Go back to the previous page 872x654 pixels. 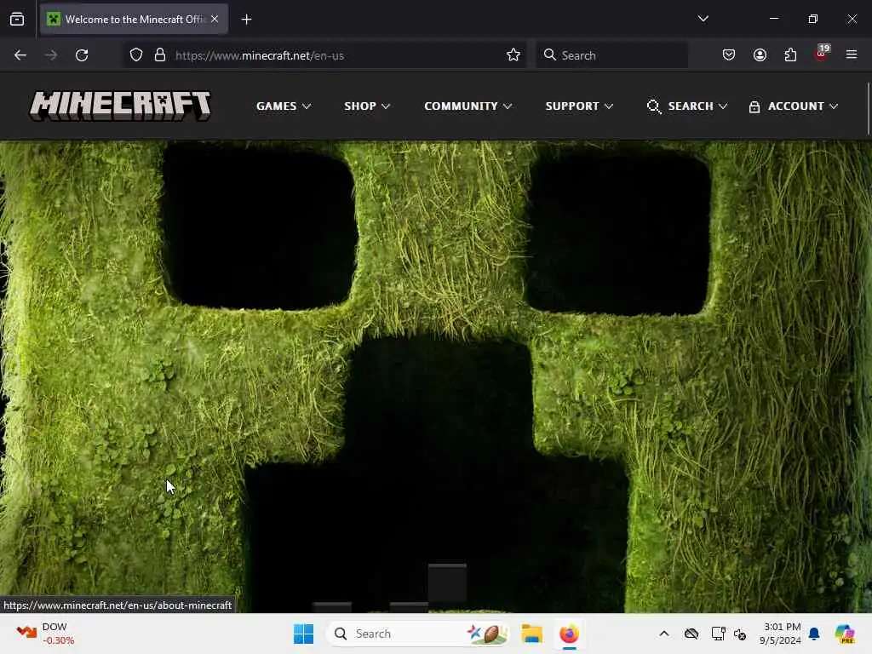click(20, 55)
